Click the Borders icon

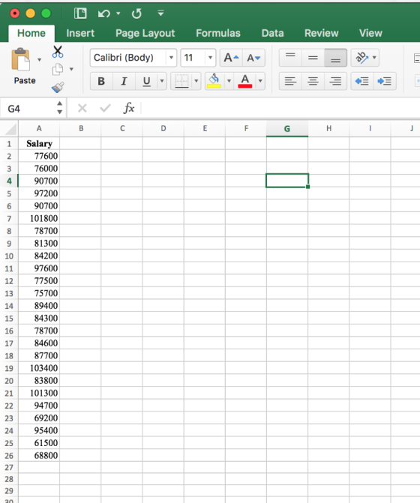point(181,81)
